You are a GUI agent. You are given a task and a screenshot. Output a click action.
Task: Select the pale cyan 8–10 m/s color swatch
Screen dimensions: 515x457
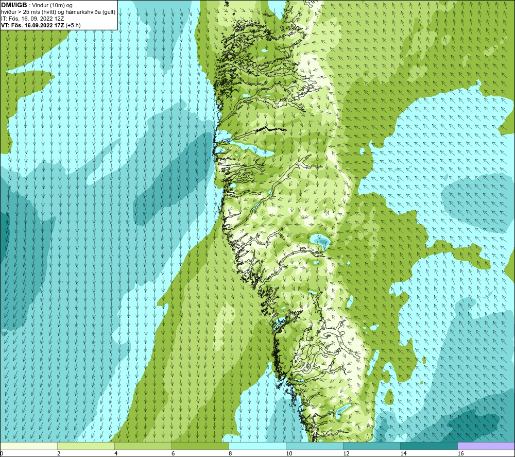(257, 446)
